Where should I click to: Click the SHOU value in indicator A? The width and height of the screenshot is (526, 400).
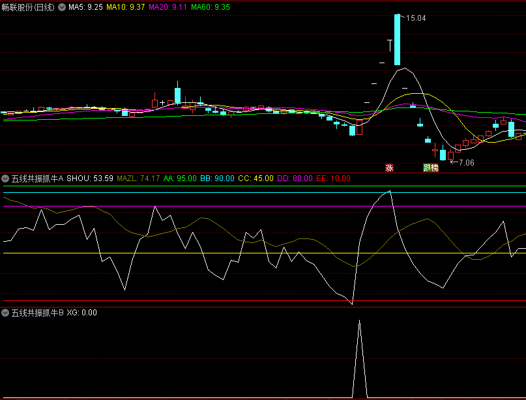coord(90,178)
